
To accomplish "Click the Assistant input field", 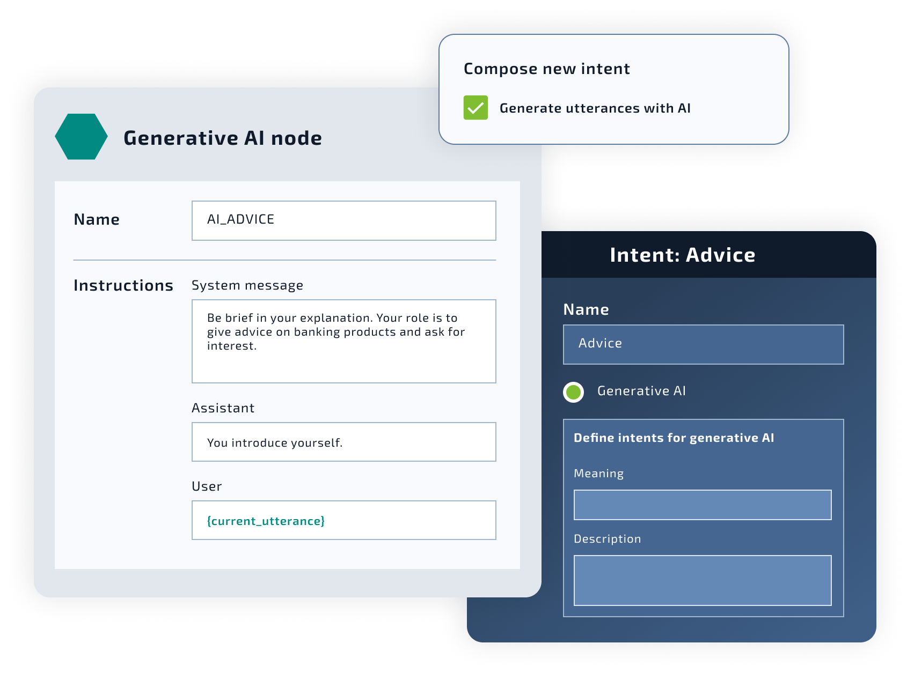I will coord(344,442).
